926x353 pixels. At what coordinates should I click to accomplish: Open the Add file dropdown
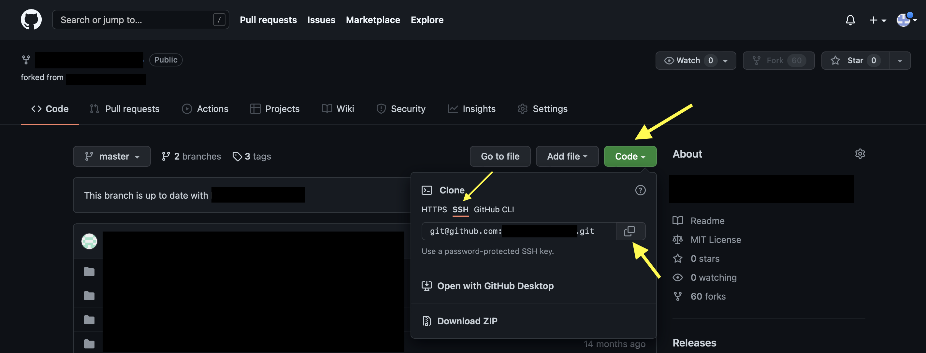click(567, 156)
